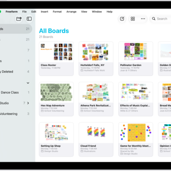This screenshot has height=171, width=171.
Task: Click the 'Class Roster' title text
Action: (48, 65)
